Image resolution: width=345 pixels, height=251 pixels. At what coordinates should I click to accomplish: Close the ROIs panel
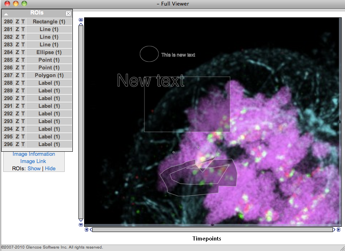pos(68,13)
